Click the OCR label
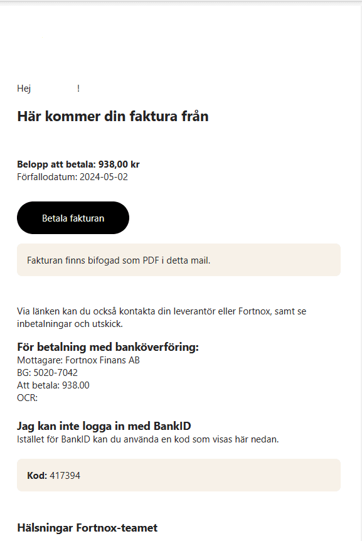This screenshot has width=362, height=541. click(x=27, y=398)
